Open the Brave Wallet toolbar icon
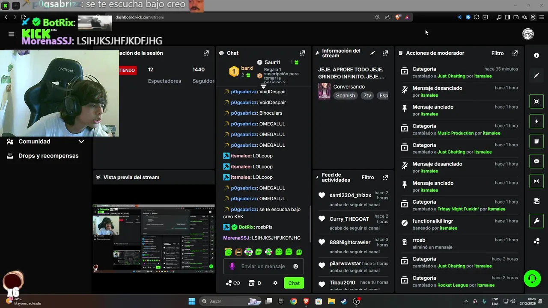This screenshot has width=548, height=308. 516,17
